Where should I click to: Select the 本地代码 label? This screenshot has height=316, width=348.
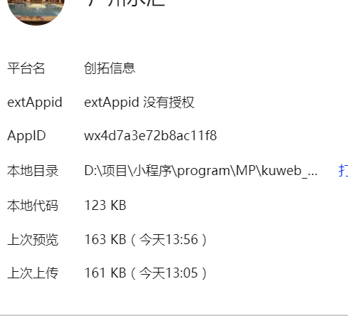[33, 206]
